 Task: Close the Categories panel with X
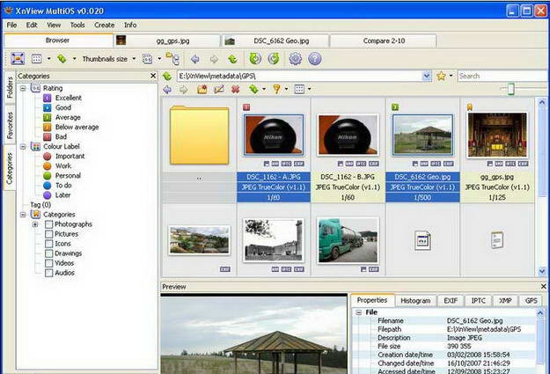[x=152, y=77]
